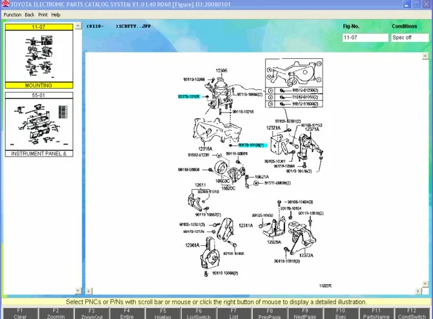The image size is (433, 319).
Task: Select PNC 12372A in the diagram
Action: [x=306, y=256]
